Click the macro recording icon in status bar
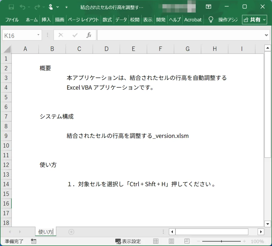Screen dimensions: 272x246 33,241
